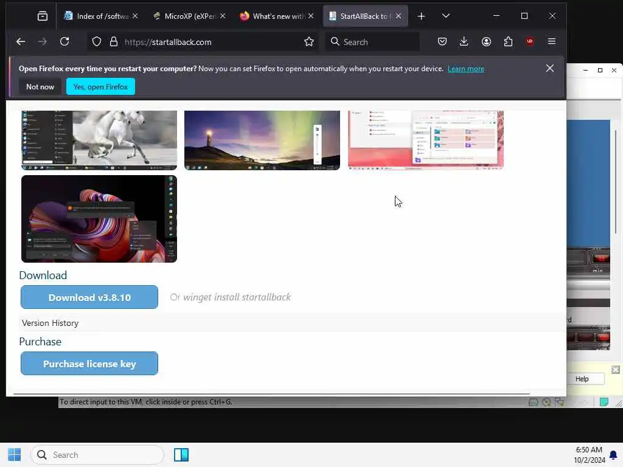This screenshot has width=623, height=467.
Task: Close the MicroXP tab
Action: coord(223,16)
